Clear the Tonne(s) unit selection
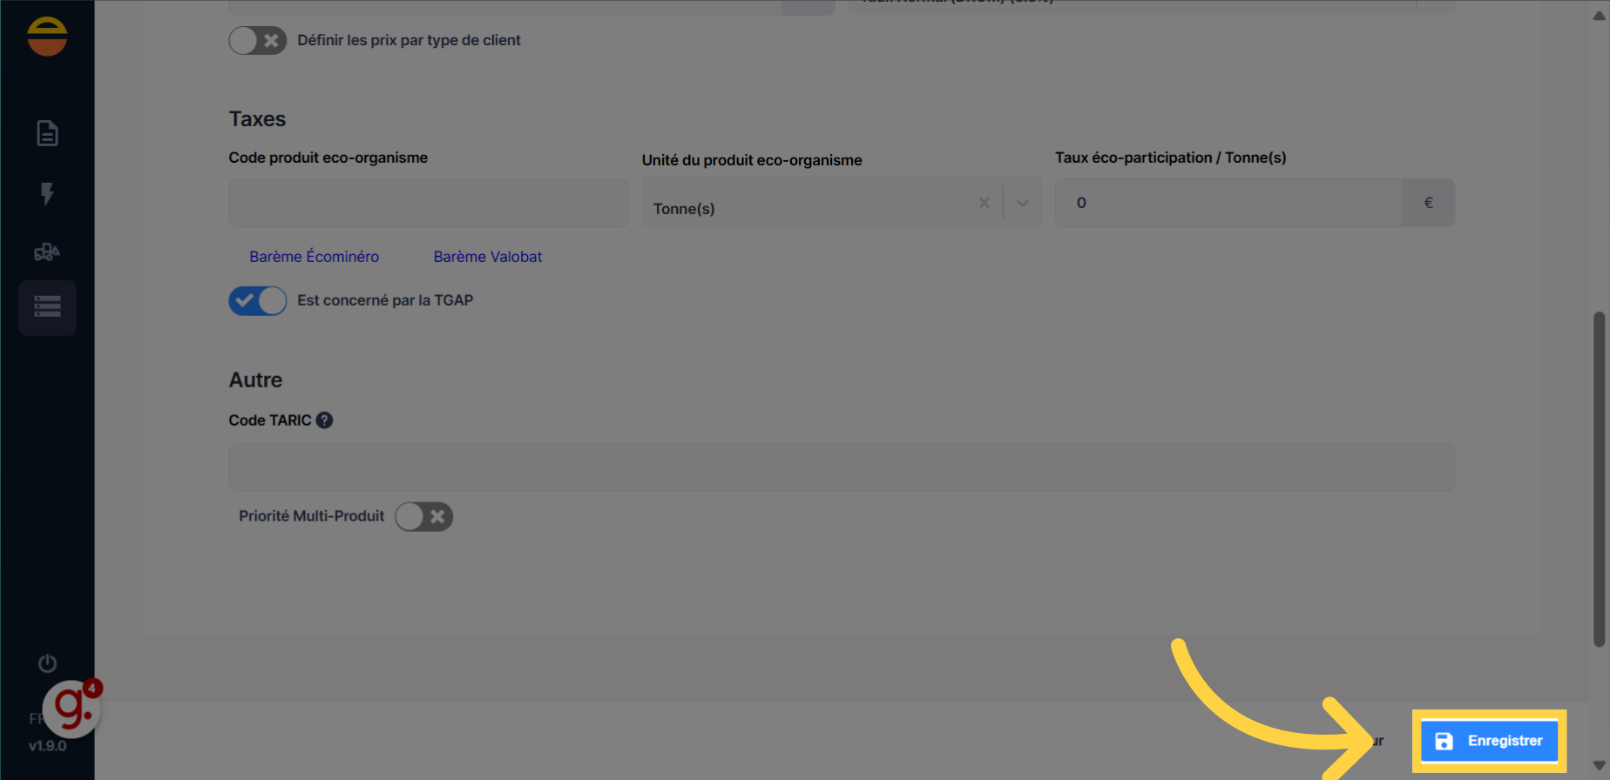The width and height of the screenshot is (1610, 780). (984, 203)
